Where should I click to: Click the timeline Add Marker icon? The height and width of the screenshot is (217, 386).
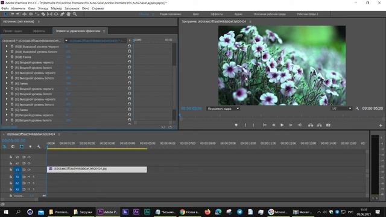30,146
